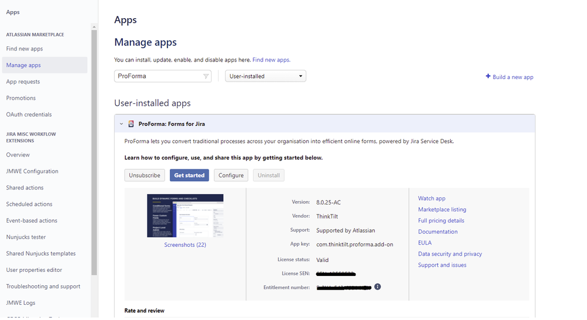
Task: Open the EULA link
Action: (x=425, y=243)
